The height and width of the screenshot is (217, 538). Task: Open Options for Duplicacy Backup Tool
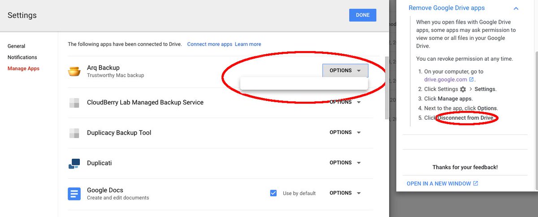click(x=345, y=132)
